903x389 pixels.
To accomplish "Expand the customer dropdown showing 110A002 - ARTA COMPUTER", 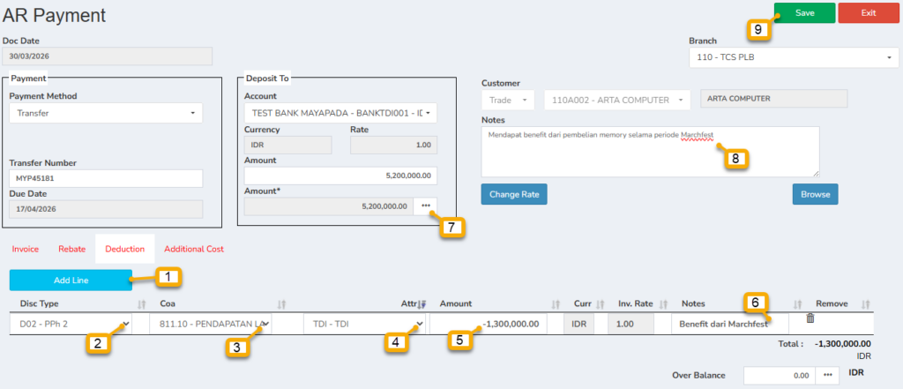I will 616,100.
